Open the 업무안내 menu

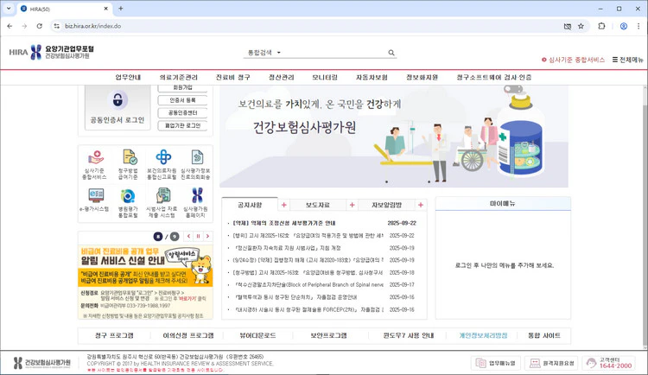(128, 77)
